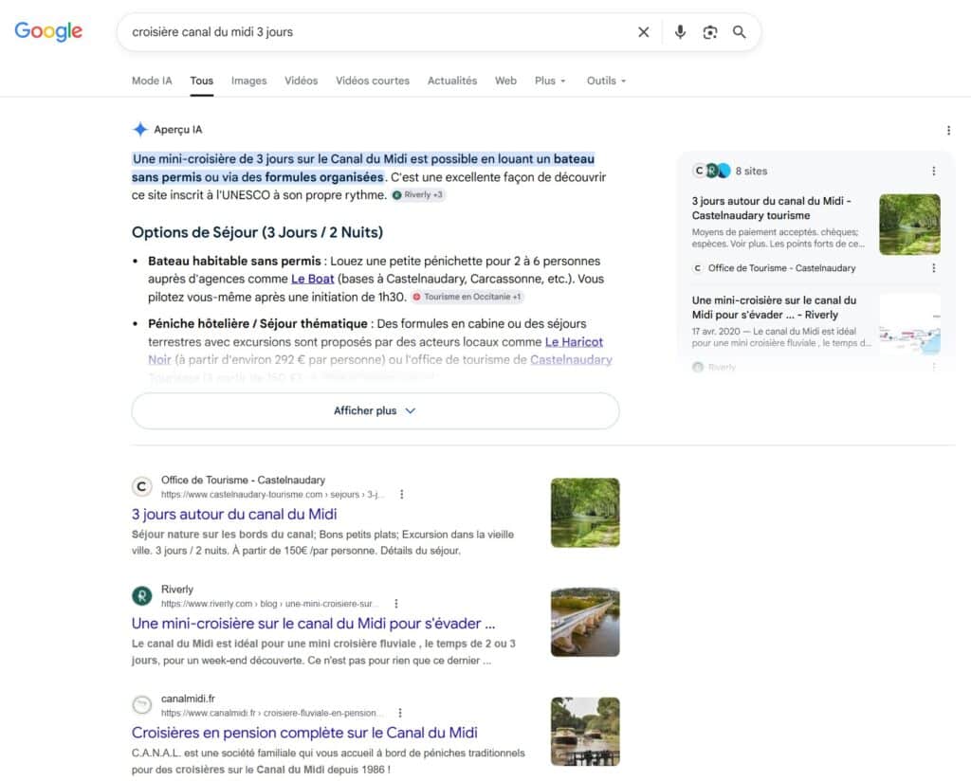Click bridge thumbnail of Riverly search result
971x781 pixels.
point(585,622)
